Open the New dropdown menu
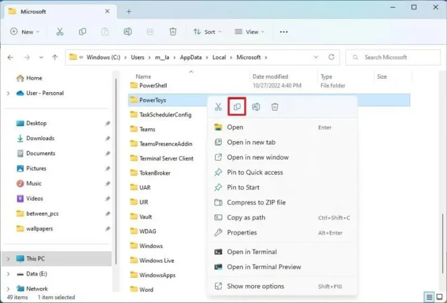The width and height of the screenshot is (447, 303). pyautogui.click(x=25, y=32)
